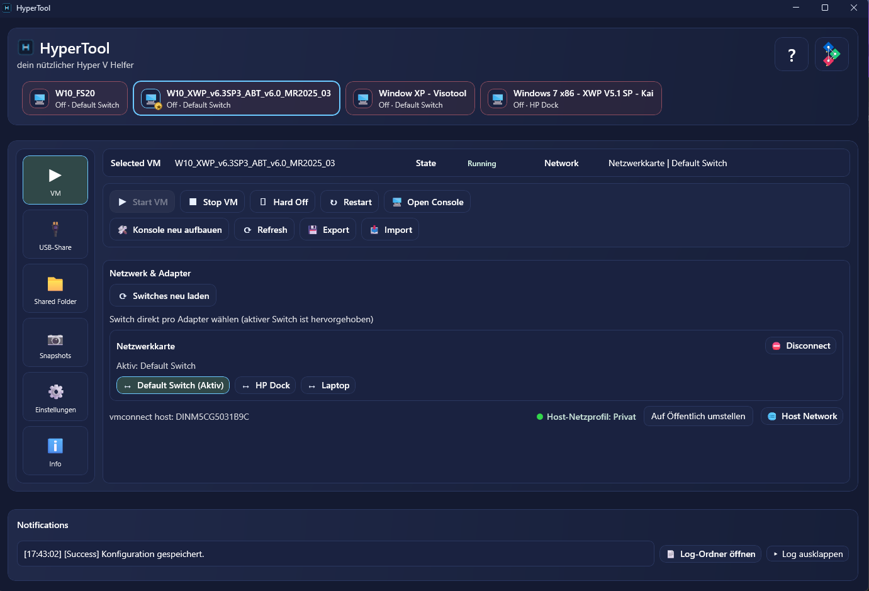Open the Shared Folder sidebar section

click(x=55, y=288)
